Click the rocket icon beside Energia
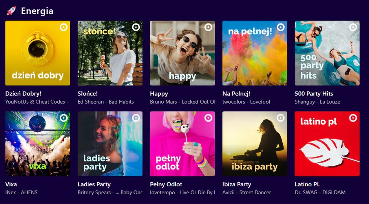 click(x=11, y=11)
